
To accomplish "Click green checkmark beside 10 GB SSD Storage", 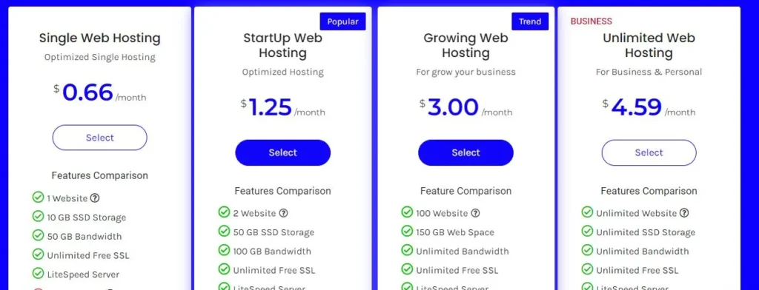I will point(38,216).
